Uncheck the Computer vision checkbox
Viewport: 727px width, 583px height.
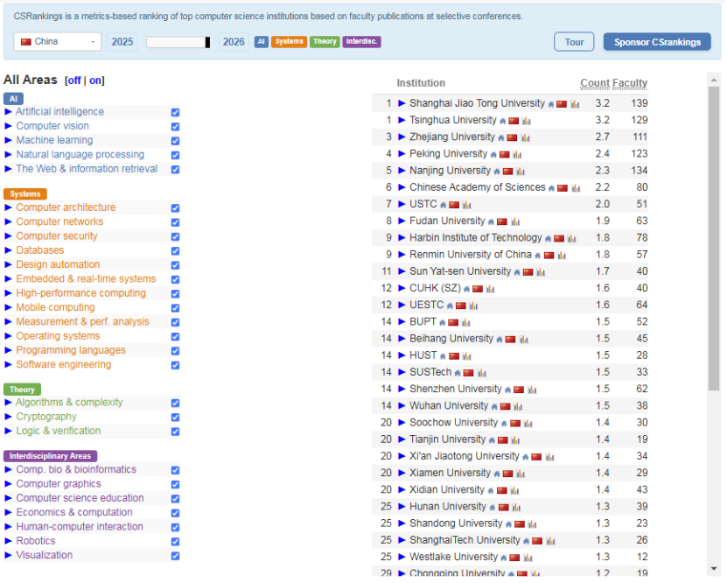pos(176,127)
